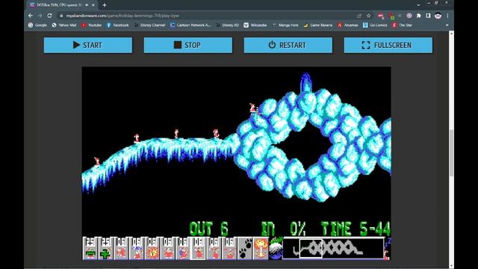Pause the game with the paw prints icon

pos(245,248)
